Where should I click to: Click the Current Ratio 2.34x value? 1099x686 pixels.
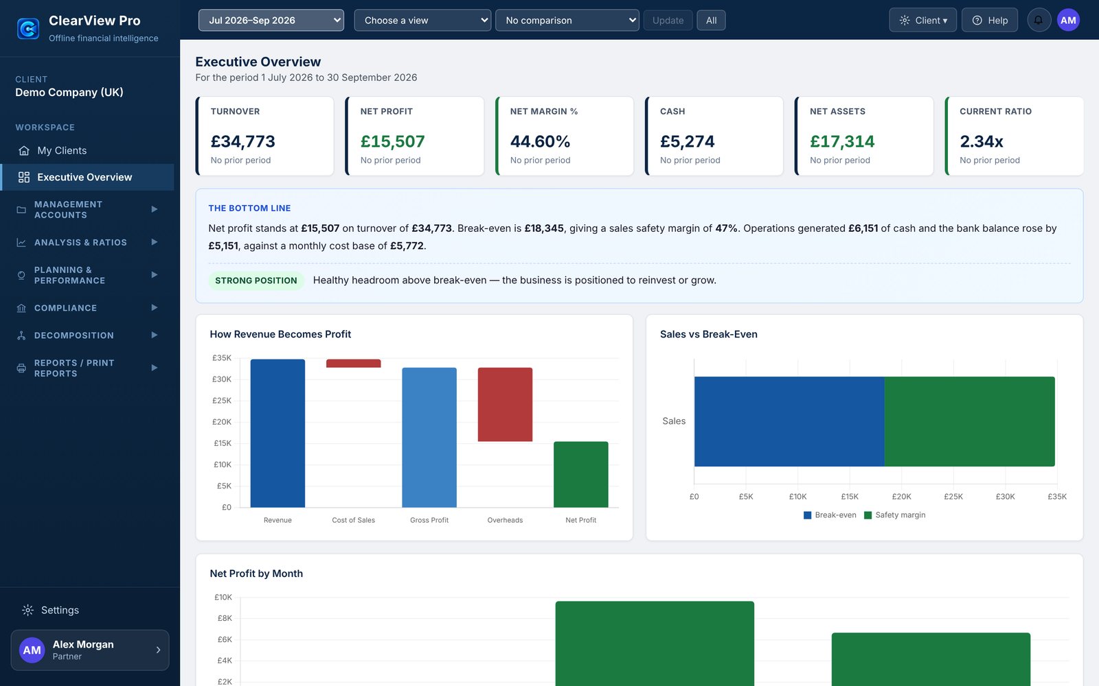pos(982,141)
